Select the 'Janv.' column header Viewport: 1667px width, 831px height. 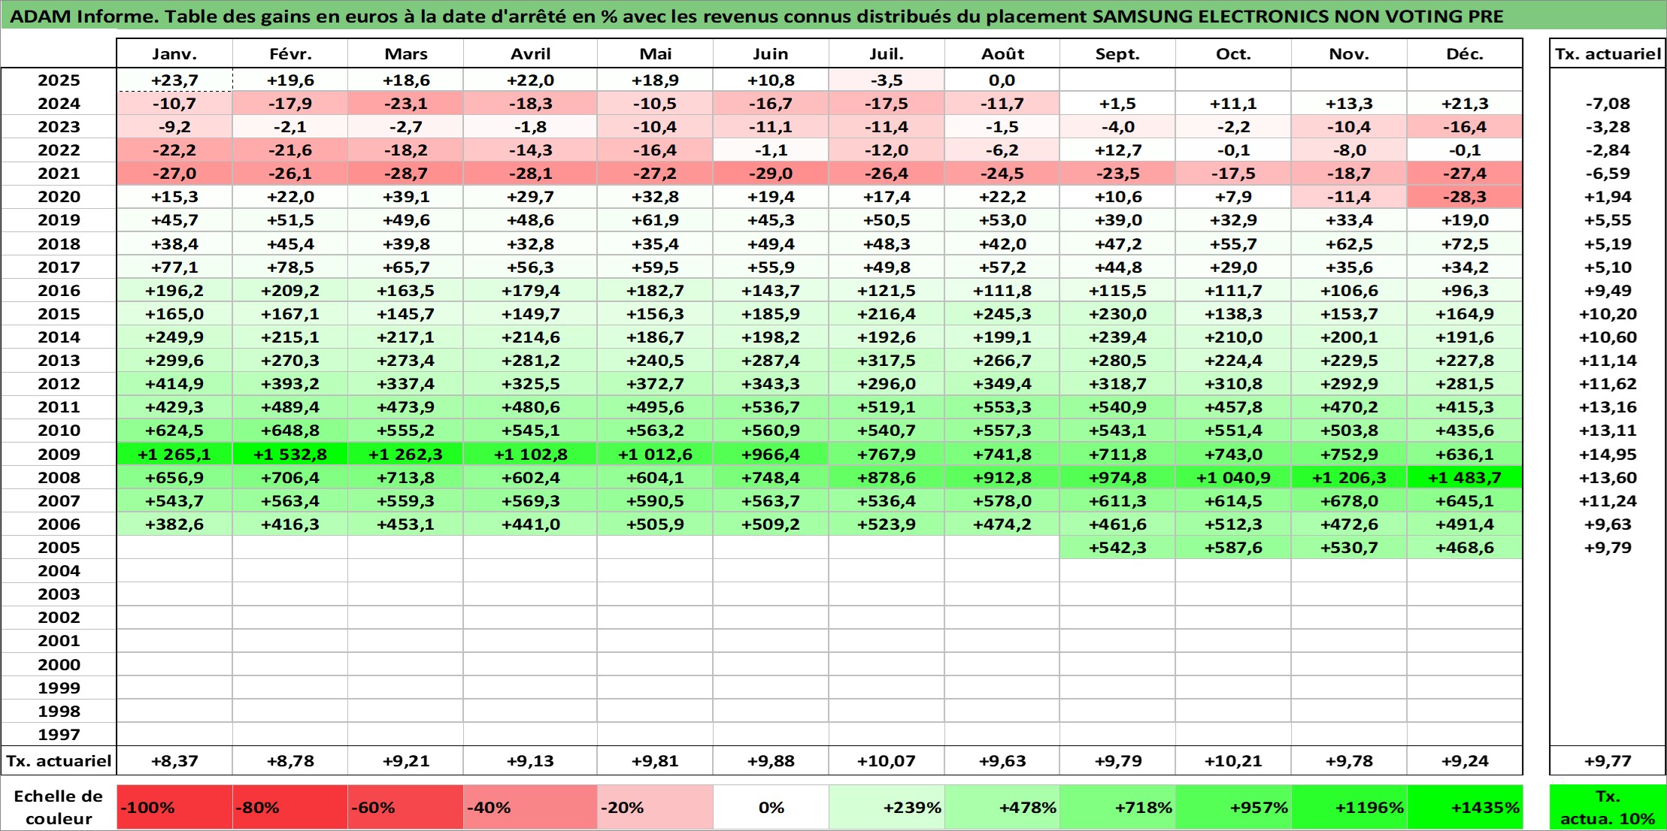[x=174, y=54]
